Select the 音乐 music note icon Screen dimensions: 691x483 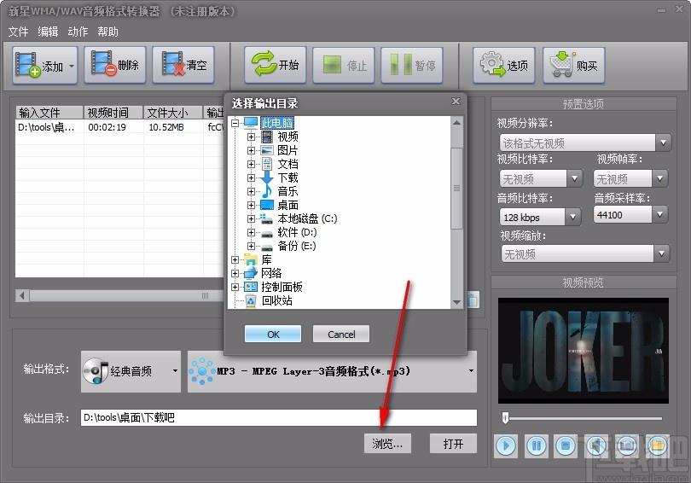(267, 192)
